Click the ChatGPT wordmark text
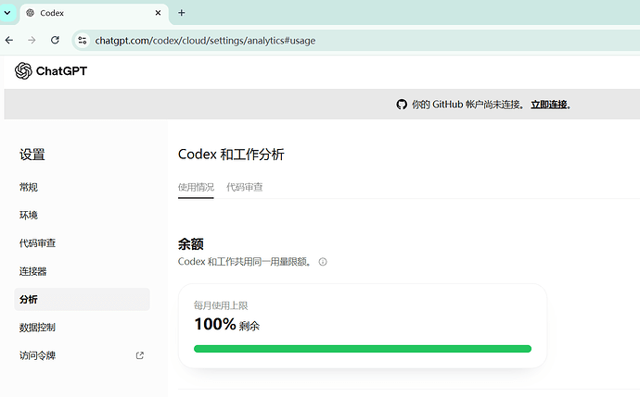640x397 pixels. [61, 71]
